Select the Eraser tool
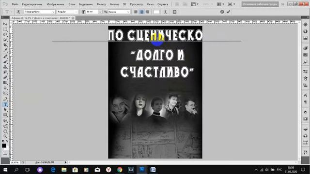The height and width of the screenshot is (174, 310). (5, 77)
